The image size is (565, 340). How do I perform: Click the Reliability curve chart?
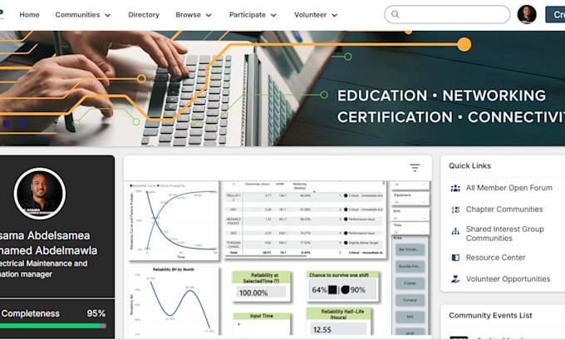coord(174,220)
